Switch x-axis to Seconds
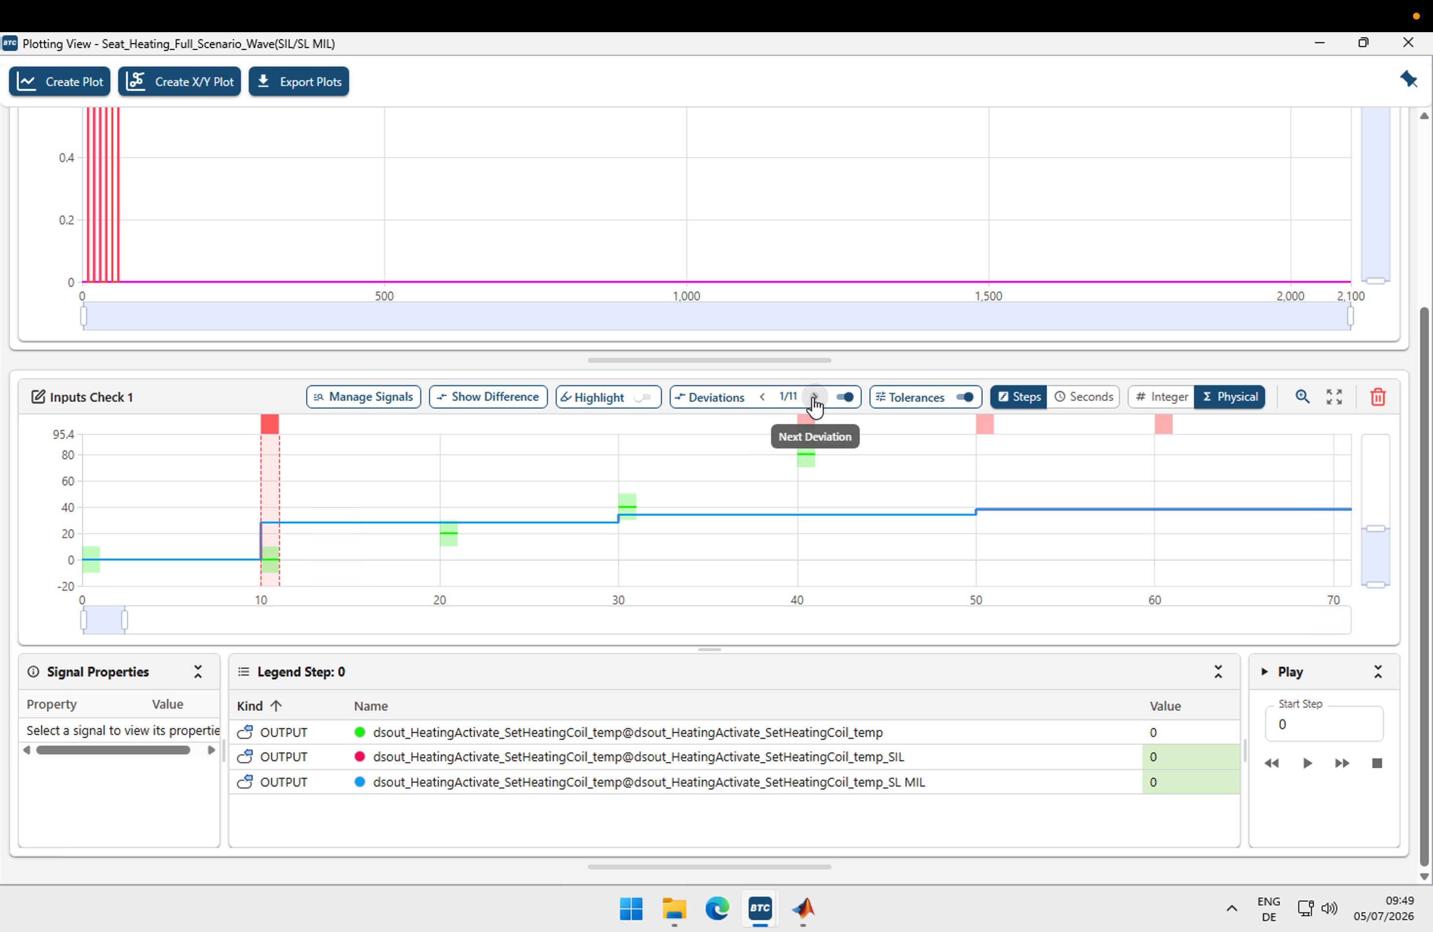Viewport: 1433px width, 932px height. coord(1083,397)
